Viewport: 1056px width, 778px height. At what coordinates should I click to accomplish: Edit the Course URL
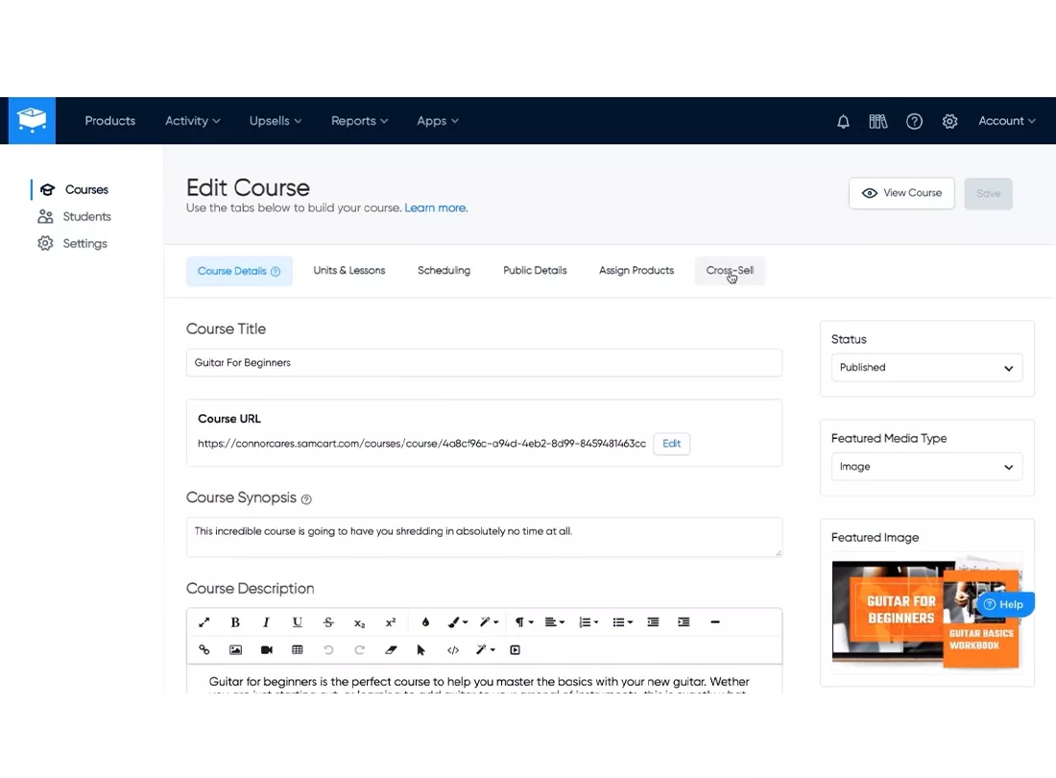671,444
